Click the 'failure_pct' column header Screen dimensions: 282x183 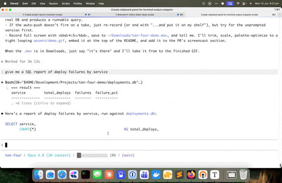click(x=106, y=93)
